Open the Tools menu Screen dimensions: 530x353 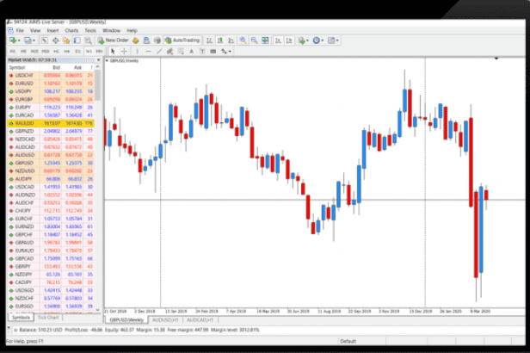pos(90,30)
